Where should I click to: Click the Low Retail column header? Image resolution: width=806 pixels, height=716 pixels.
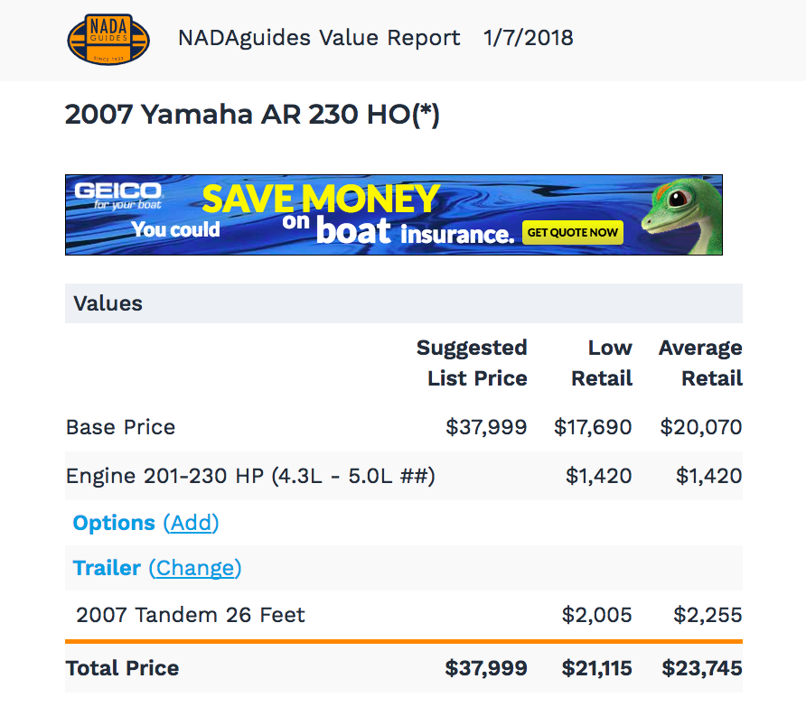pyautogui.click(x=602, y=363)
